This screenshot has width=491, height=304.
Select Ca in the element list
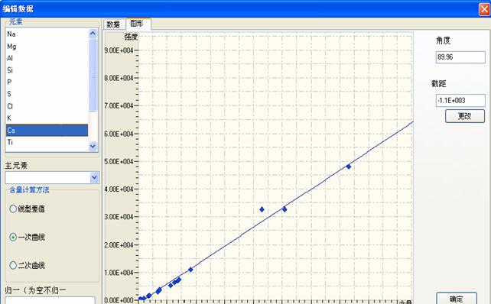pyautogui.click(x=47, y=130)
